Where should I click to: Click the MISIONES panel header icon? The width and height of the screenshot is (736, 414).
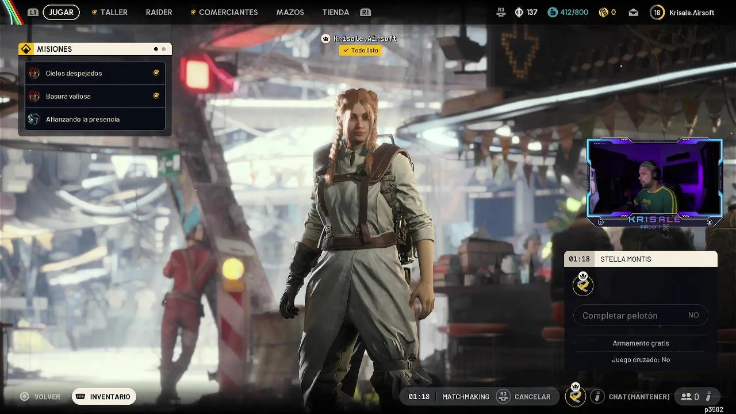click(x=26, y=49)
